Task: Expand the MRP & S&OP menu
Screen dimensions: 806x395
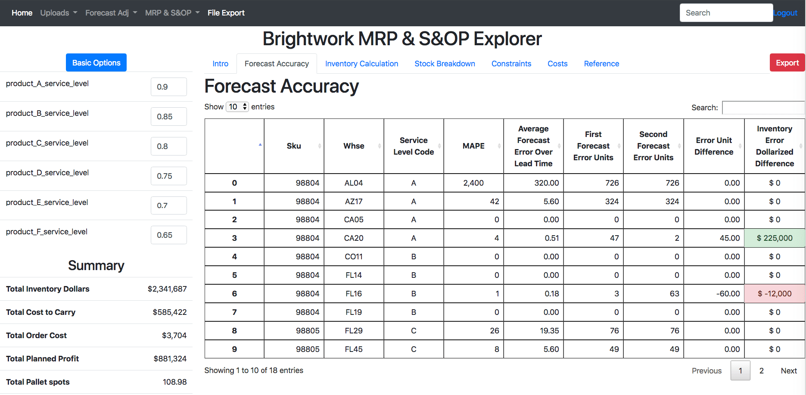Action: [172, 13]
